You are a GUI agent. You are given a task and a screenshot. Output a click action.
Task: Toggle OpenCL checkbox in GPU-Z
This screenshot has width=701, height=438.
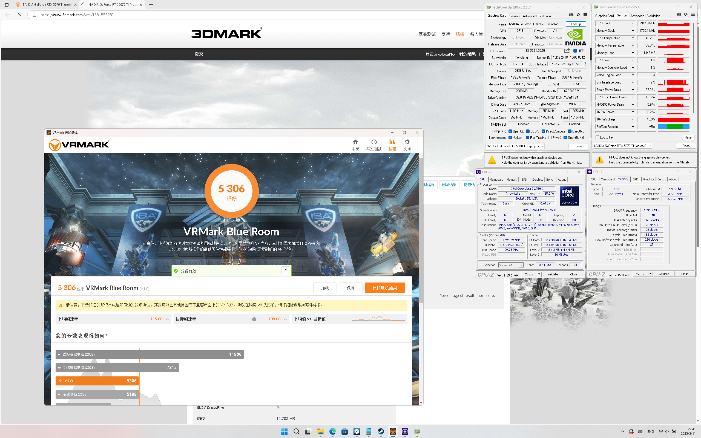point(510,131)
